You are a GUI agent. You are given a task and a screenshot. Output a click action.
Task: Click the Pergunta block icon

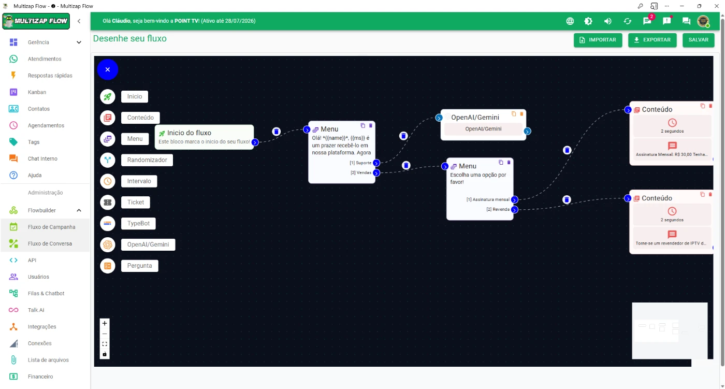(x=108, y=266)
